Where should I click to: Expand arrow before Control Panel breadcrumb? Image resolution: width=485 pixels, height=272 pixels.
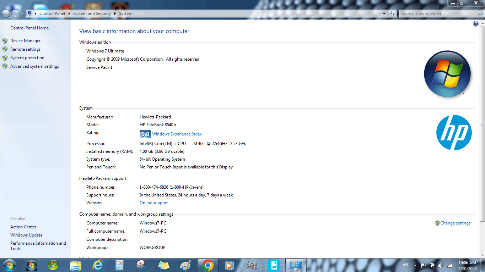[x=36, y=13]
